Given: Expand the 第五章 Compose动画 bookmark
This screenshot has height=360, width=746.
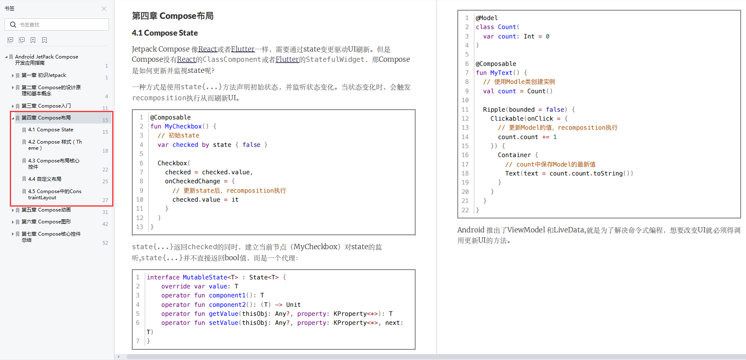Looking at the screenshot, I should [x=13, y=210].
